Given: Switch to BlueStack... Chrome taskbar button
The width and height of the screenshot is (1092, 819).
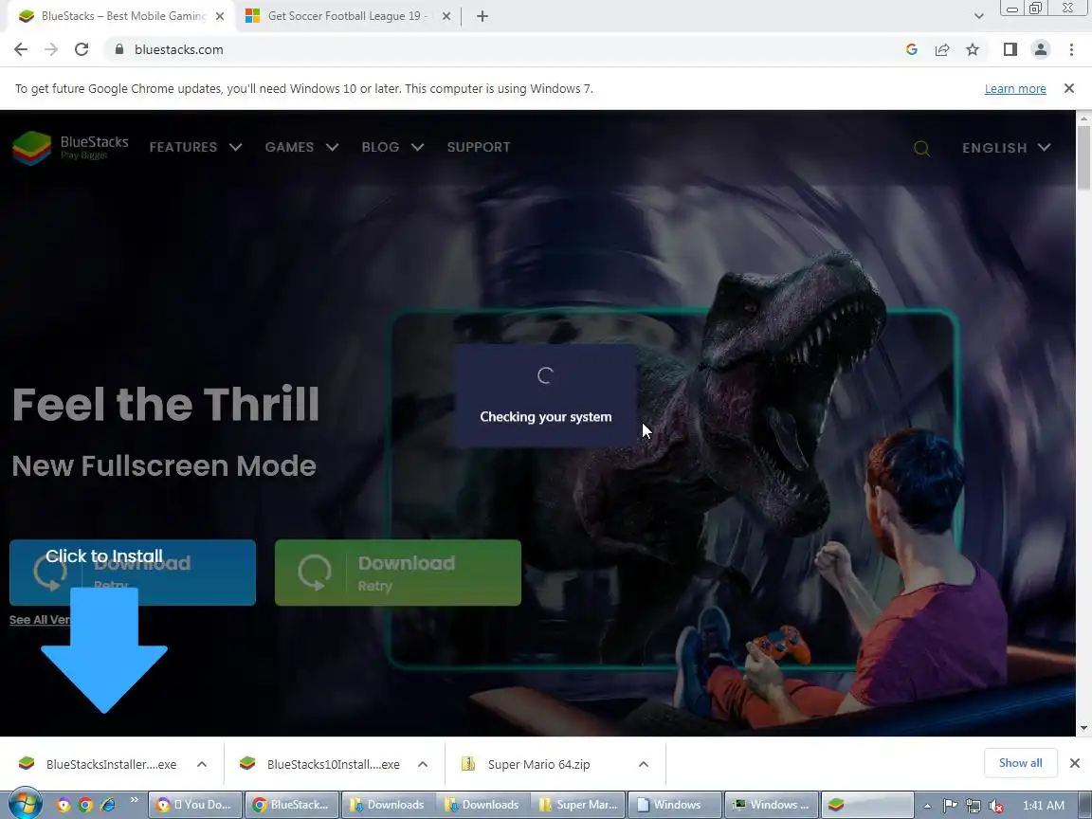Looking at the screenshot, I should [x=293, y=805].
